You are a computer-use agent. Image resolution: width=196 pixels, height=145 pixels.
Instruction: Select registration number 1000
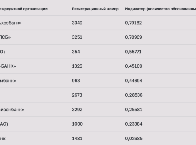click(x=77, y=124)
